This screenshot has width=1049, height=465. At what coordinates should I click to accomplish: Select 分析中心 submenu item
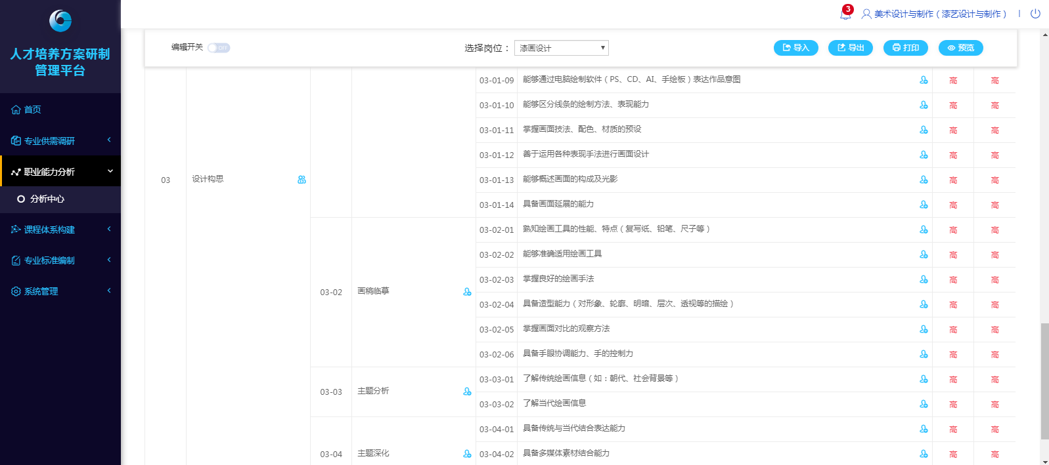(47, 199)
